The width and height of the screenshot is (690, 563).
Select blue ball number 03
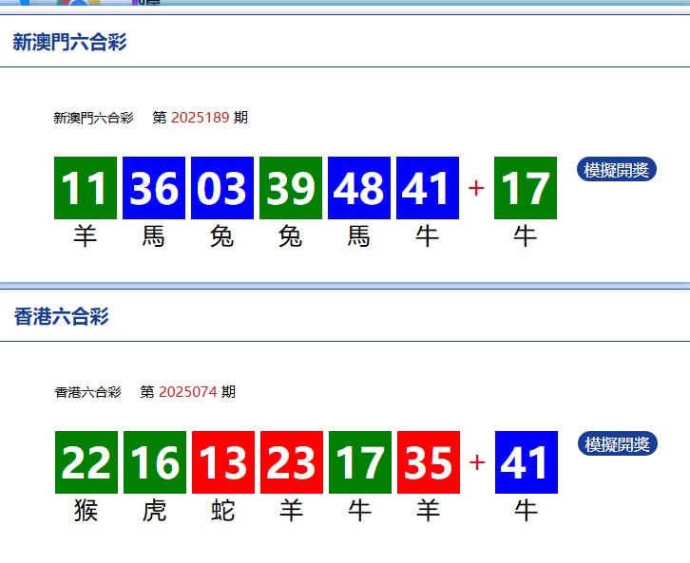click(x=222, y=188)
